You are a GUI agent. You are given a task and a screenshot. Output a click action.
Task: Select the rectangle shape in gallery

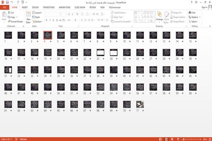(x=145, y=13)
